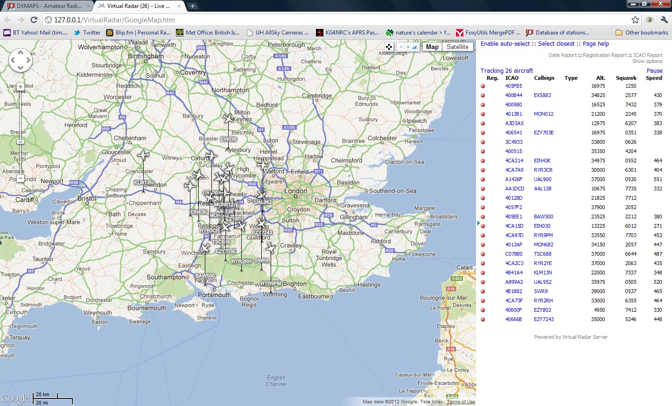Reload the Virtual Radar page
This screenshot has width=672, height=406.
(34, 20)
